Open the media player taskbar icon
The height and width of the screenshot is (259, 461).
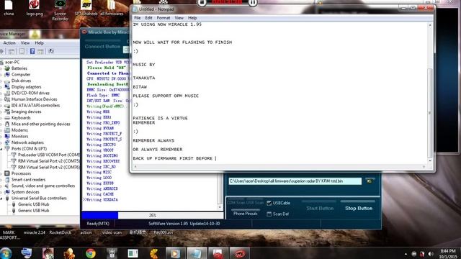[x=174, y=253]
